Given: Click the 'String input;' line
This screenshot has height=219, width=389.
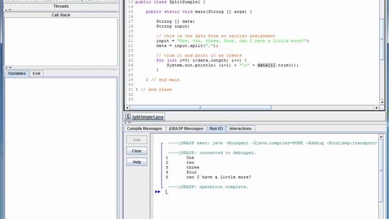Looking at the screenshot, I should coord(173,26).
